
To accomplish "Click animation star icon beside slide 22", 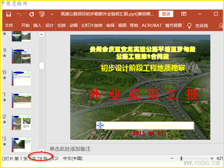I will coord(4,122).
